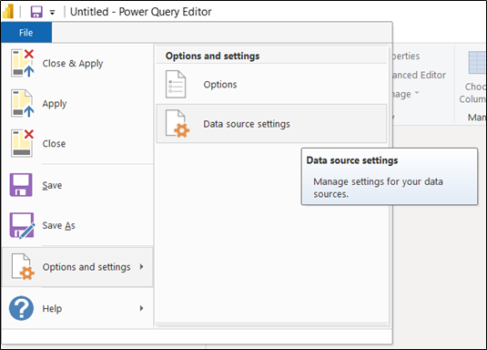Image resolution: width=487 pixels, height=350 pixels.
Task: Click the blue Help question mark icon
Action: (21, 308)
